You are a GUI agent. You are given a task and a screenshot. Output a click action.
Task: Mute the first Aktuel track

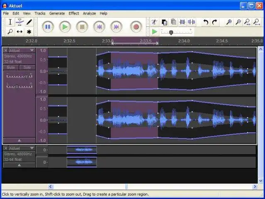click(11, 68)
